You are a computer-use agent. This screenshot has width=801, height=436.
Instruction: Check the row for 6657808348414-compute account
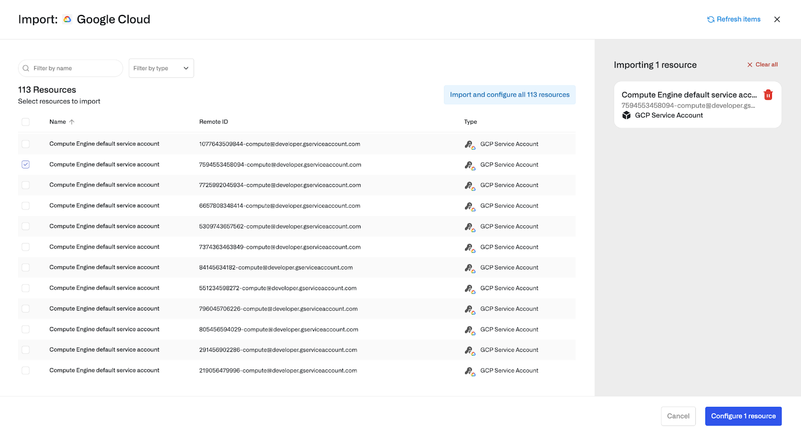pyautogui.click(x=26, y=206)
